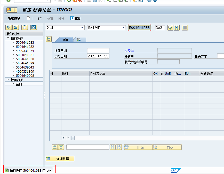The image size is (224, 174).
Task: Click the binoculars search icon below item table
Action: tap(113, 147)
